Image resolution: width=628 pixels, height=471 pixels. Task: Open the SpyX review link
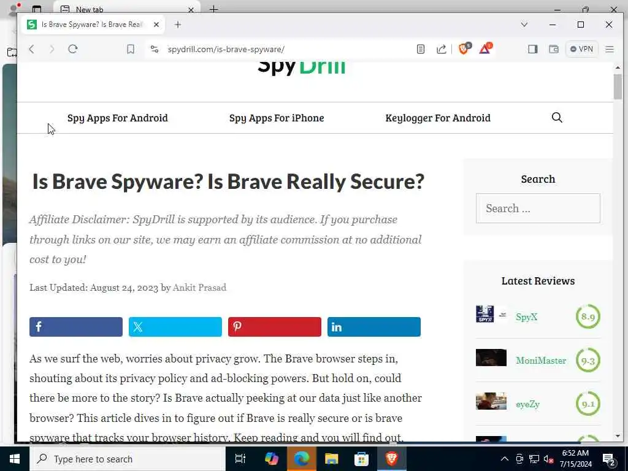coord(526,317)
